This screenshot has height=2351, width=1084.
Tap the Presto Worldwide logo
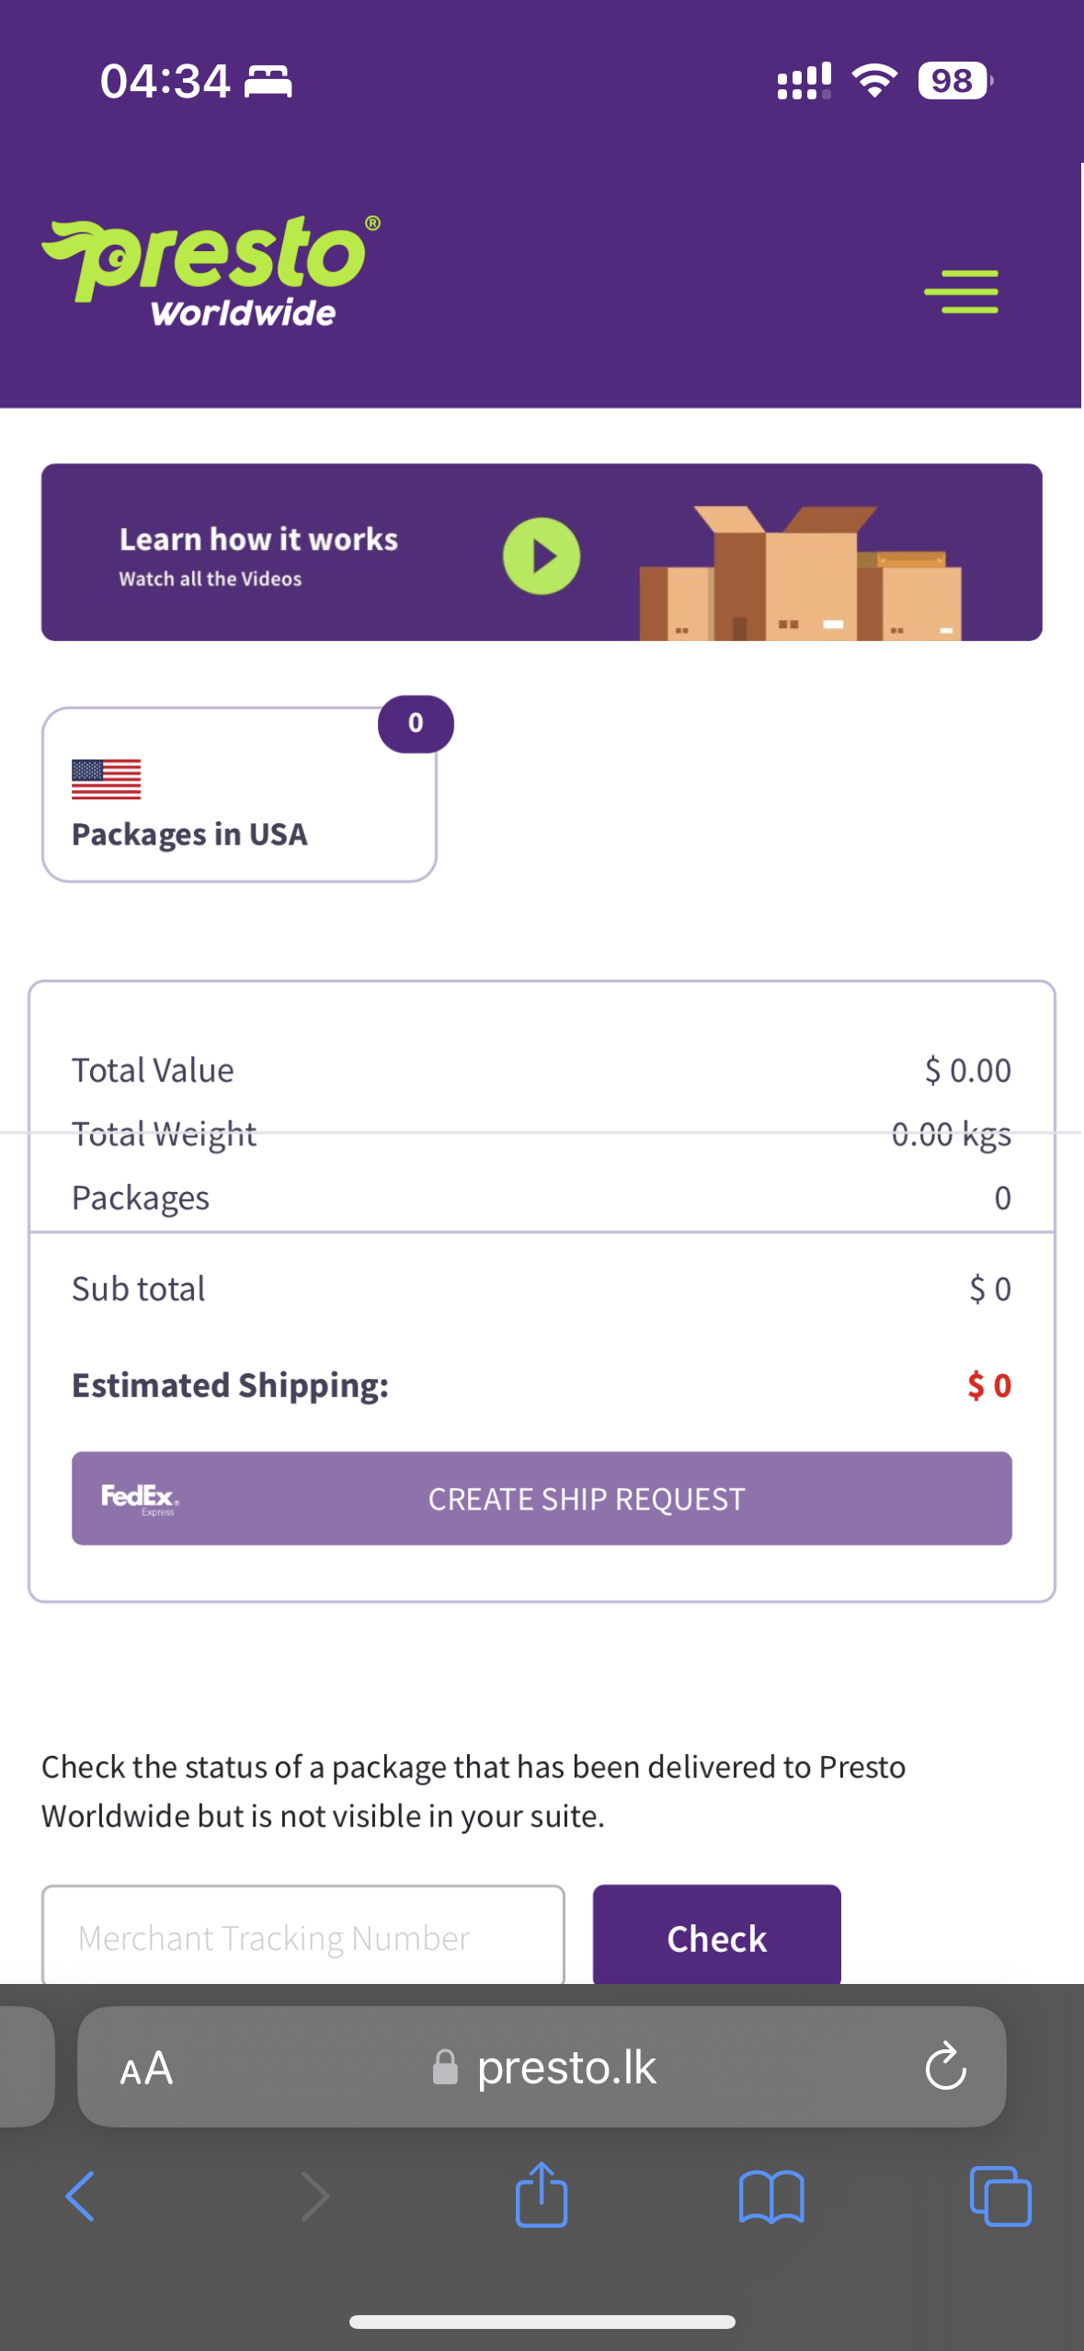point(211,272)
